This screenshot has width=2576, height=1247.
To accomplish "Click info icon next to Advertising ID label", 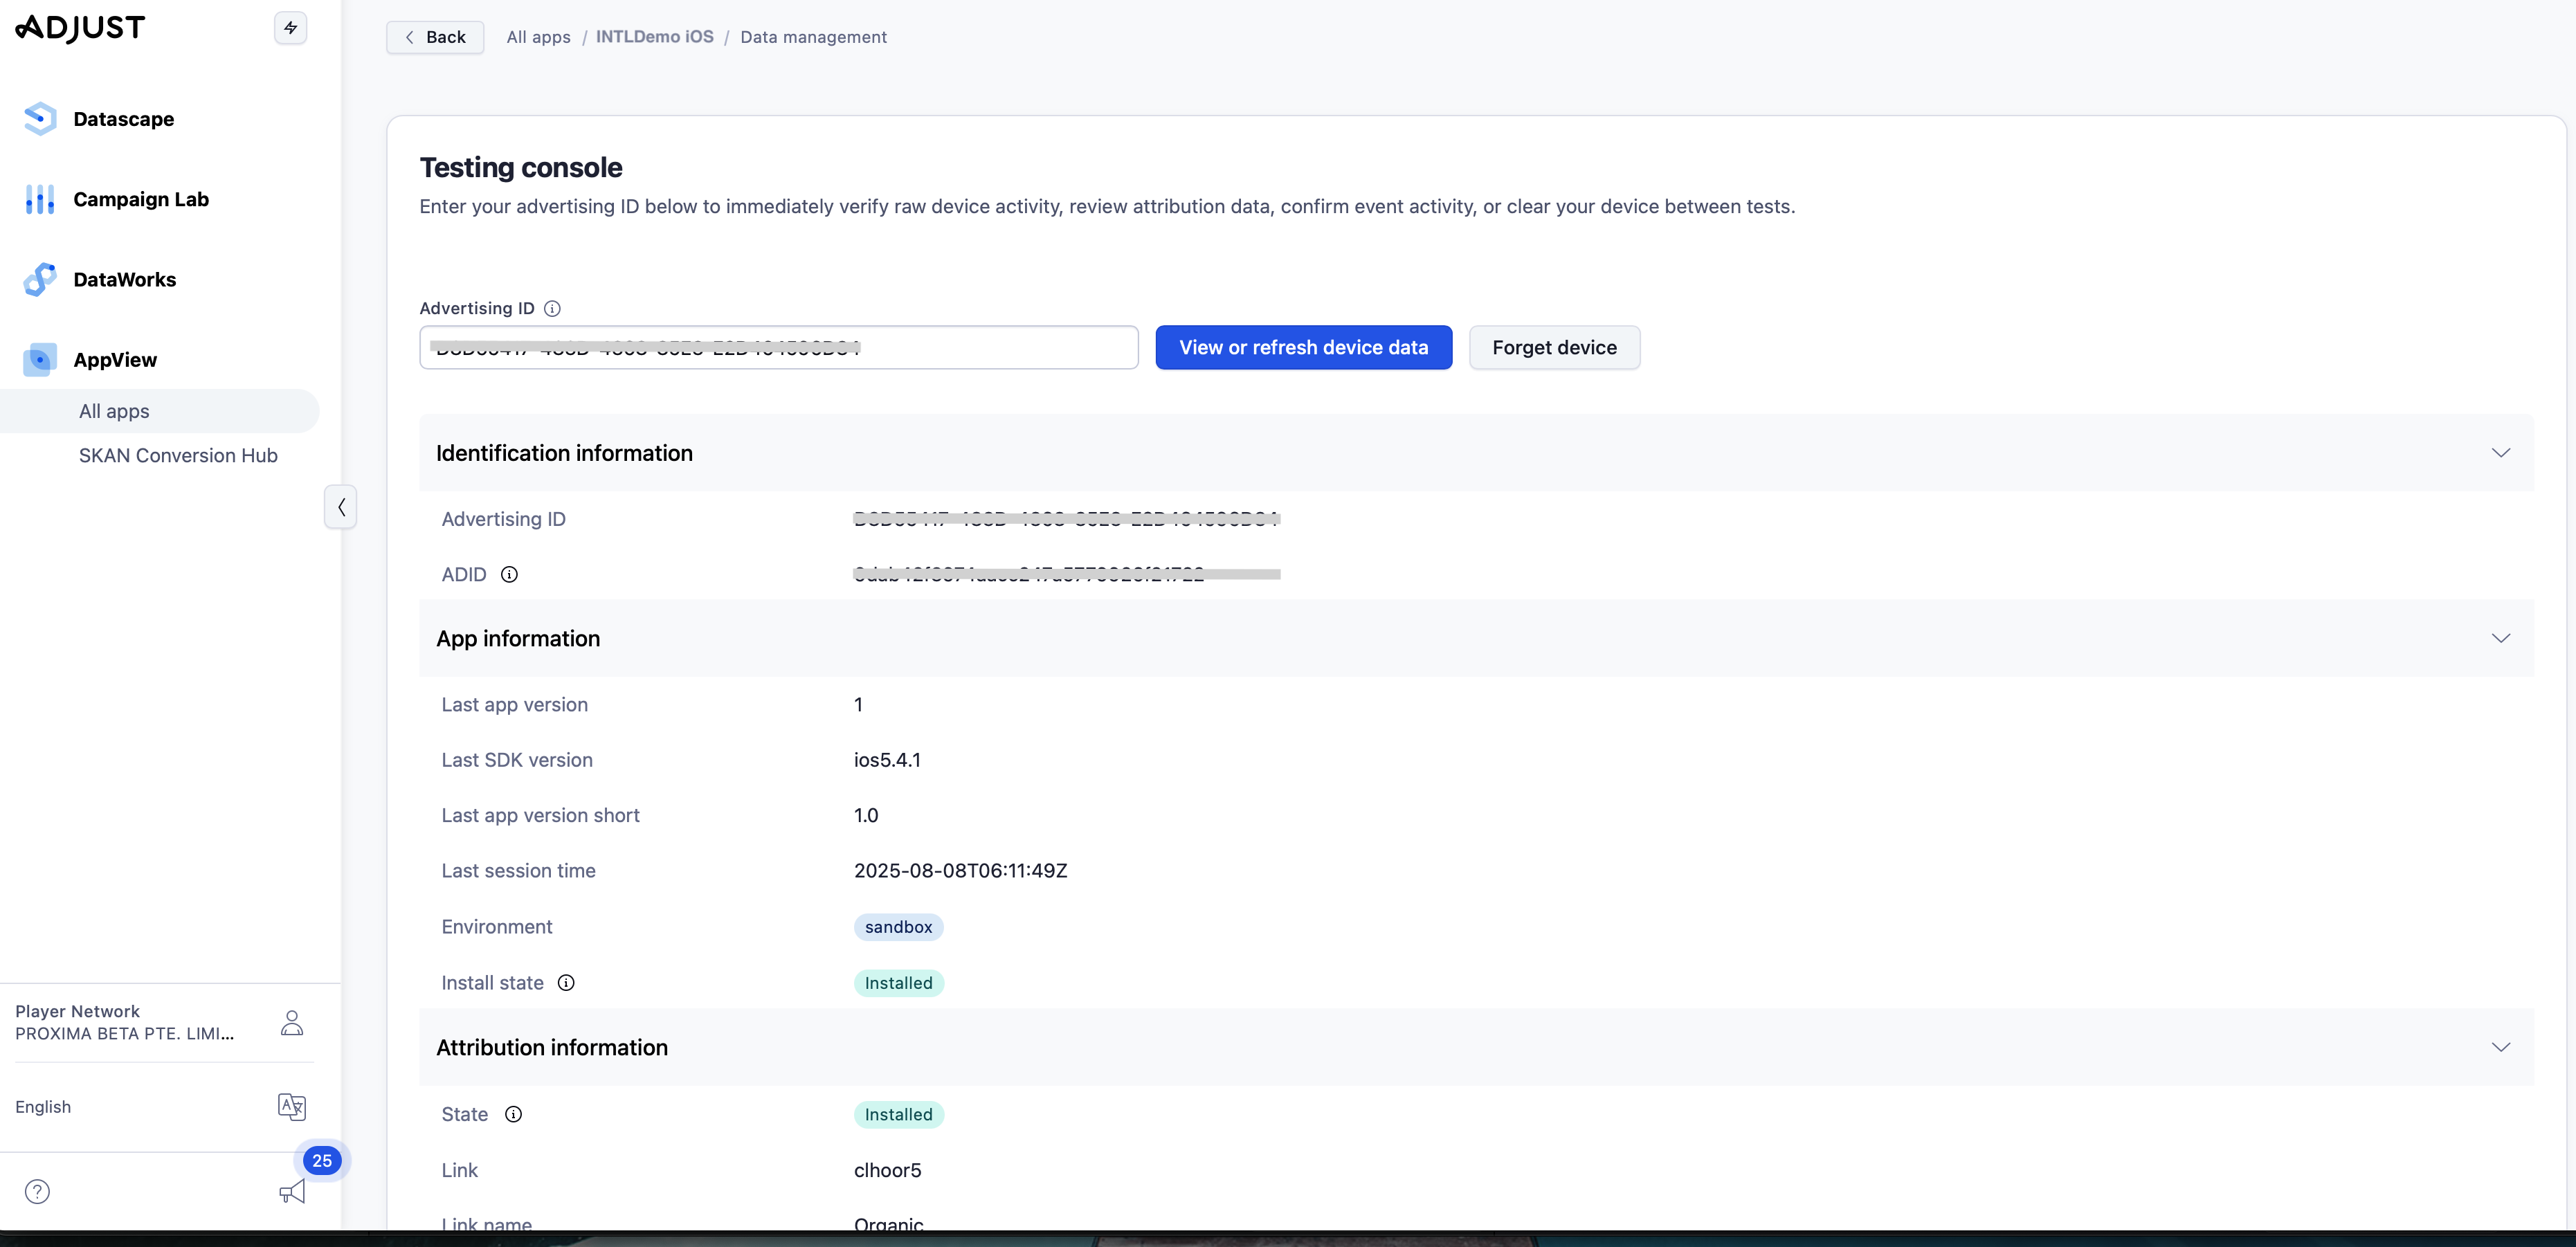I will [552, 308].
